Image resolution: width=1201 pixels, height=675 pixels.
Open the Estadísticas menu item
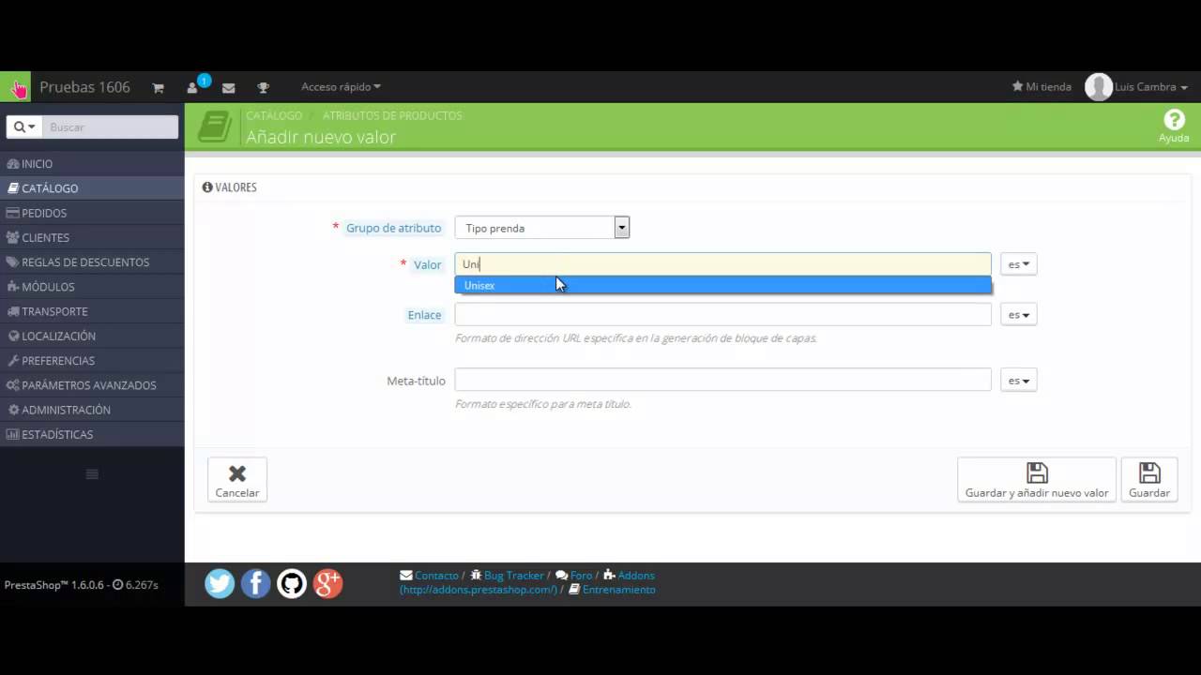[x=92, y=434]
